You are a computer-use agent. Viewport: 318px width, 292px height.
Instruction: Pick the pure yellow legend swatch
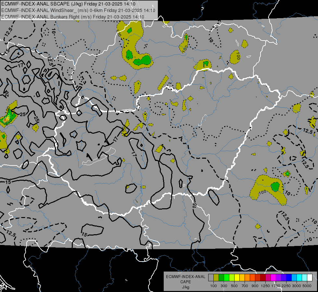click(237, 277)
